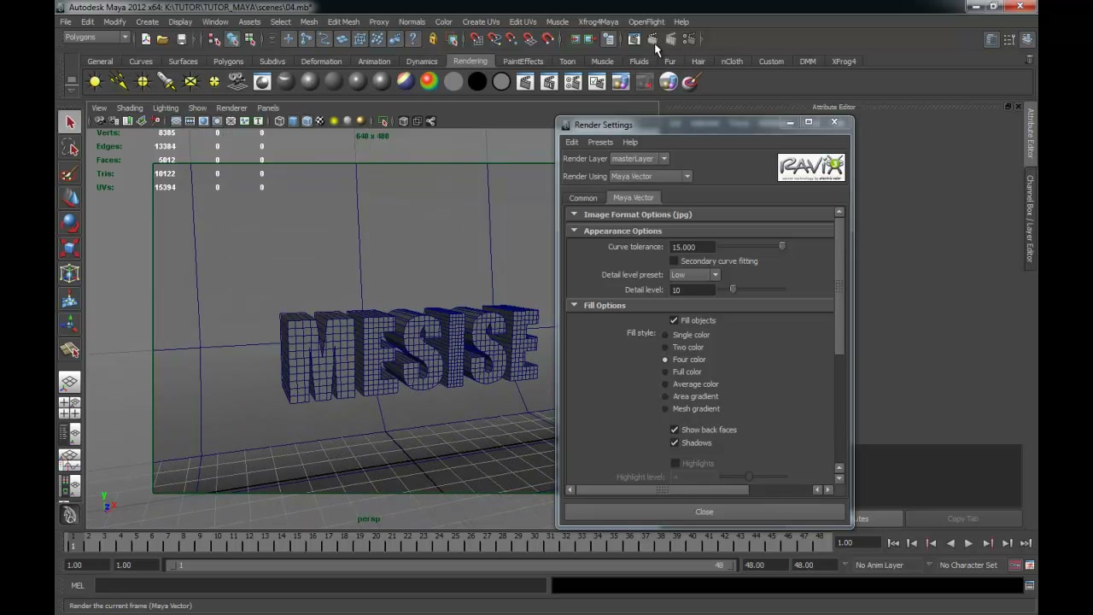1093x615 pixels.
Task: Open the render view window icon
Action: tap(634, 38)
